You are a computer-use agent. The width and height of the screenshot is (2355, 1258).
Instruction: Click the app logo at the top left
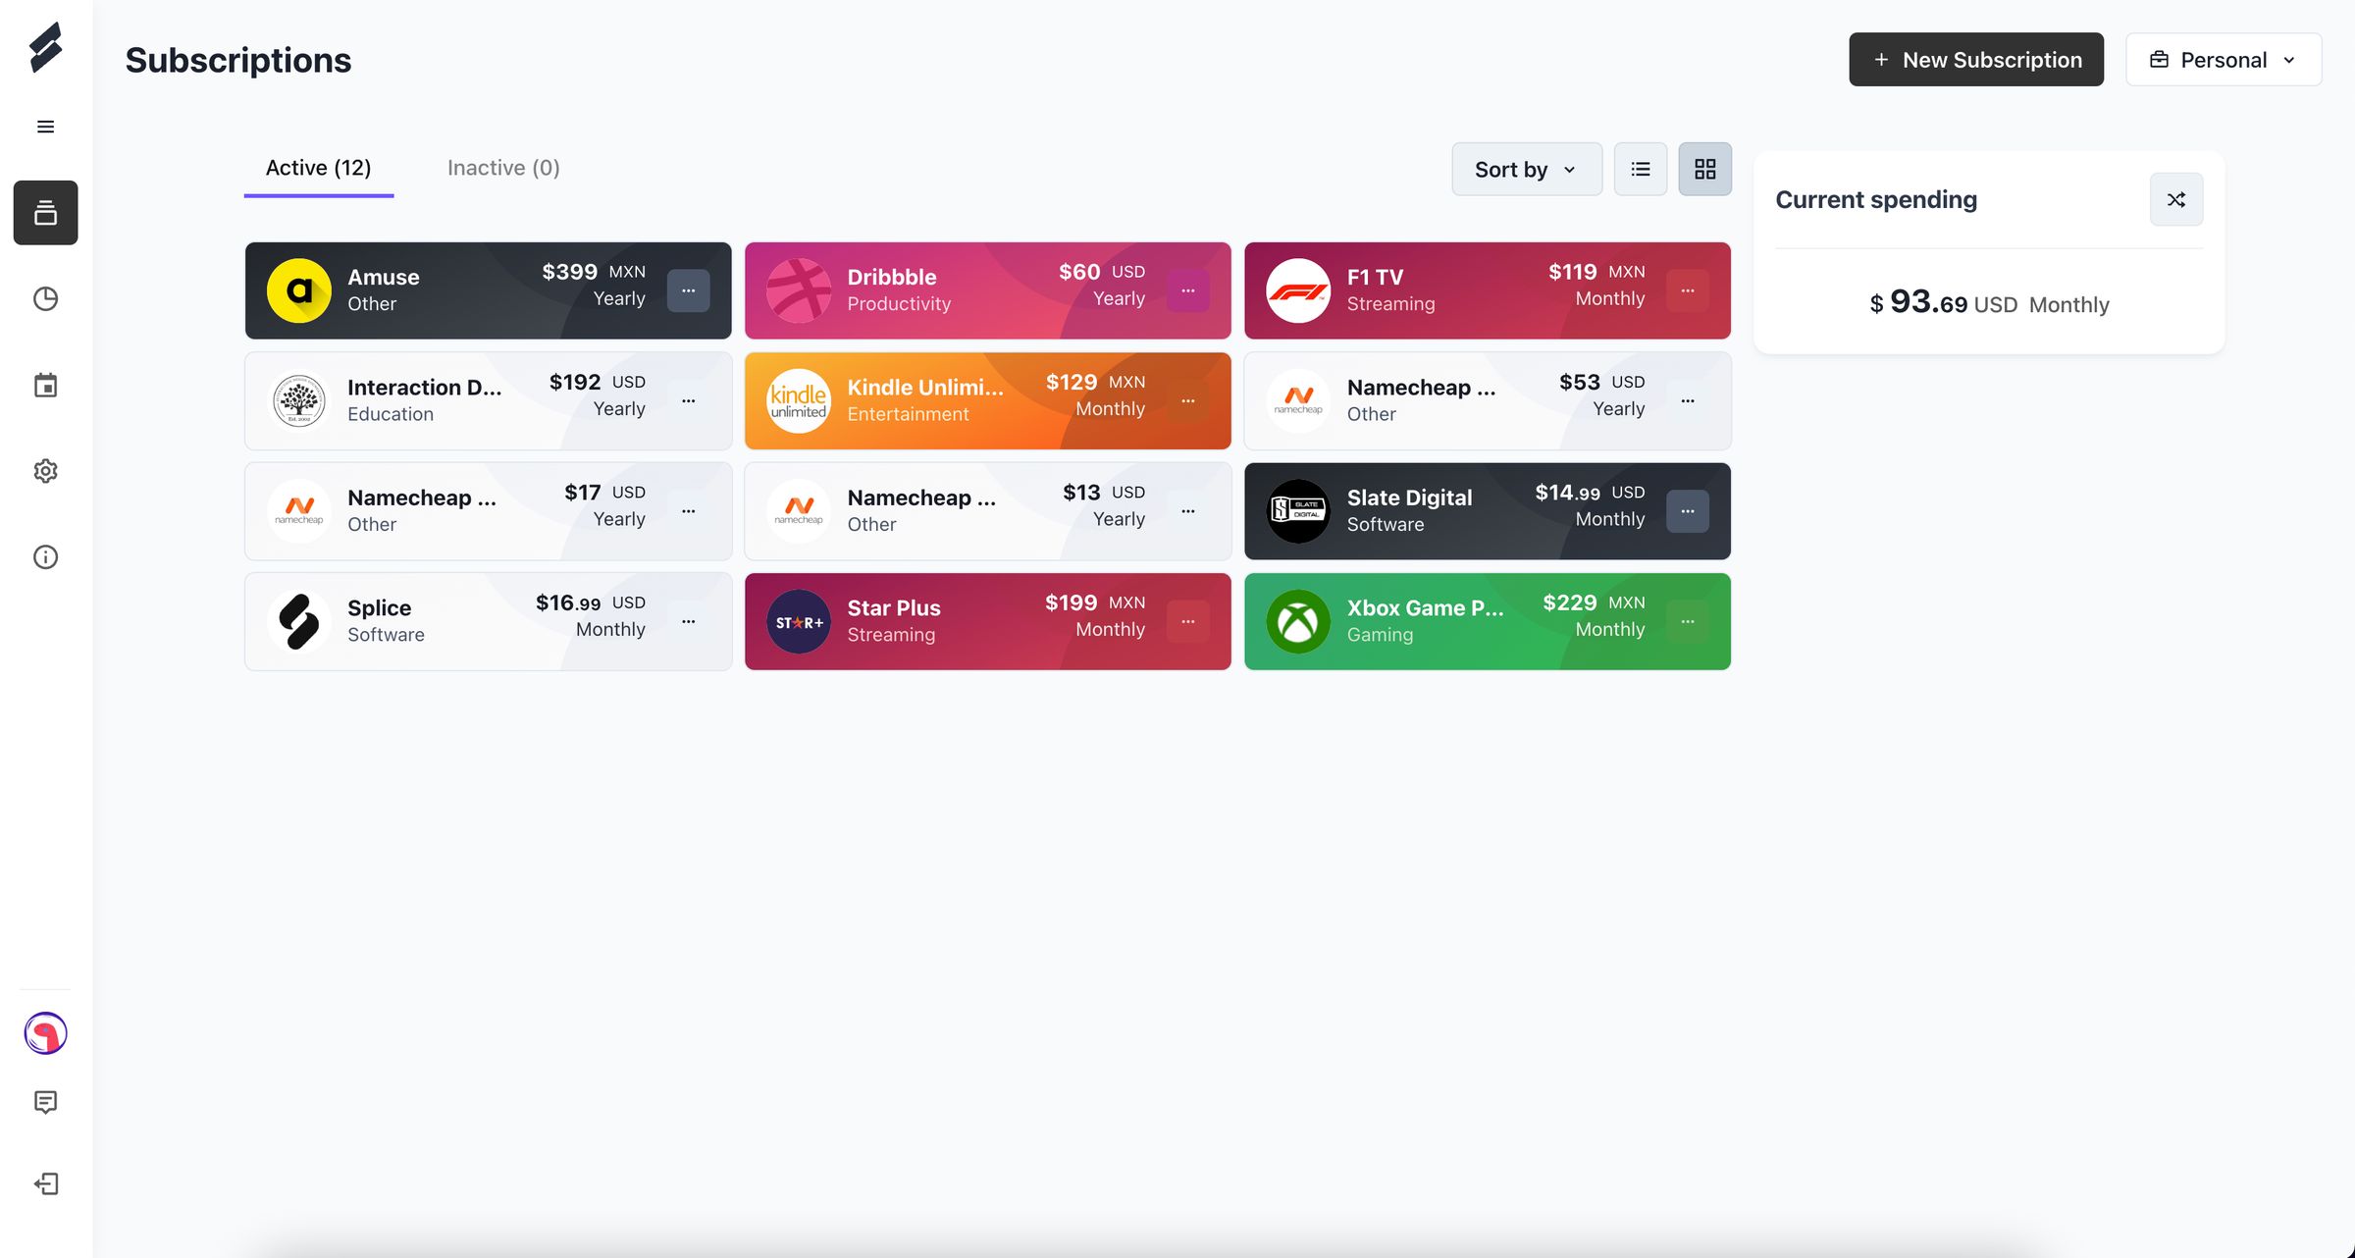[x=45, y=46]
